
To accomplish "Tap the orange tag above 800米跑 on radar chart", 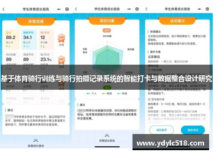I will (x=107, y=31).
